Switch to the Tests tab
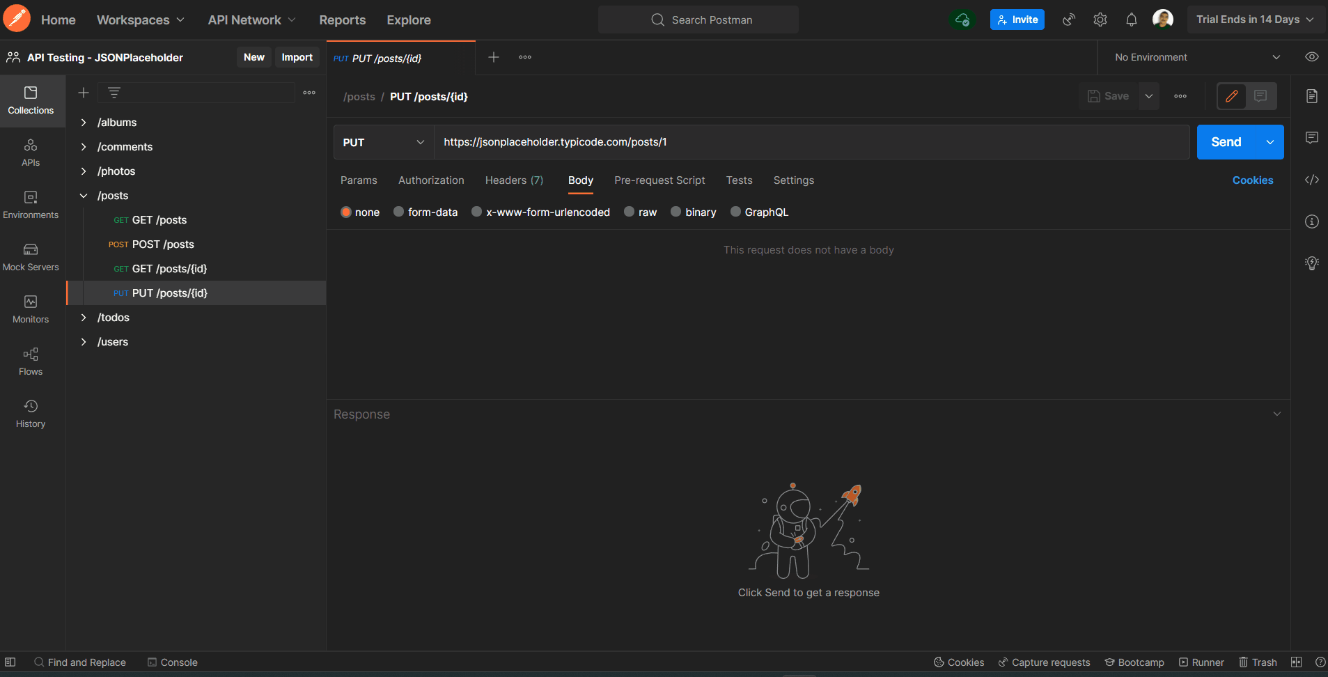 (740, 180)
